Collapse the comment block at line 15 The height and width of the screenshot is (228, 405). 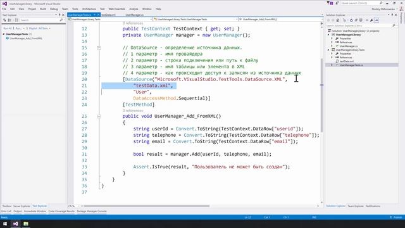click(x=99, y=48)
